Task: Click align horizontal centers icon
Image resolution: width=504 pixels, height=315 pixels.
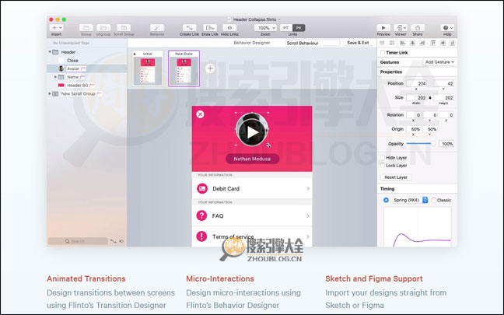Action: (x=412, y=43)
